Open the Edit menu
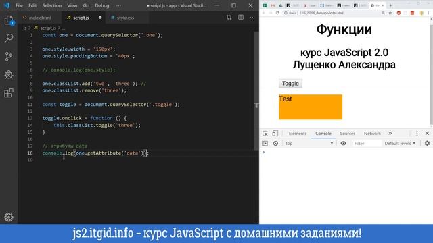 [x=32, y=5]
